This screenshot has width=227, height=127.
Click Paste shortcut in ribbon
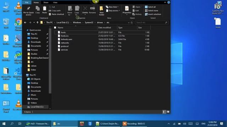point(56,14)
